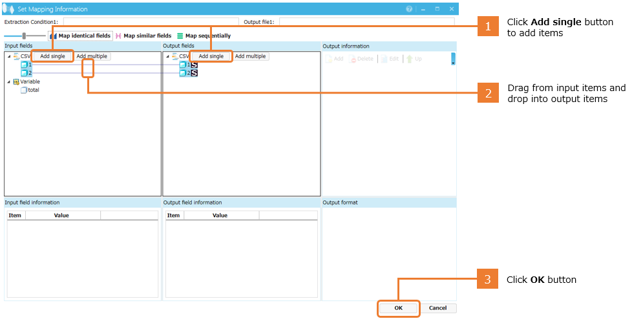Click the help question mark icon
632x321 pixels.
409,9
